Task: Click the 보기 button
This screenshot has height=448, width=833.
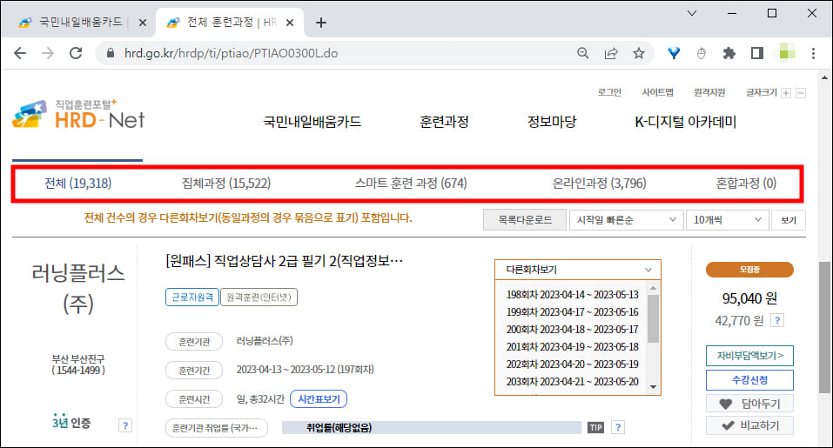Action: pyautogui.click(x=789, y=220)
